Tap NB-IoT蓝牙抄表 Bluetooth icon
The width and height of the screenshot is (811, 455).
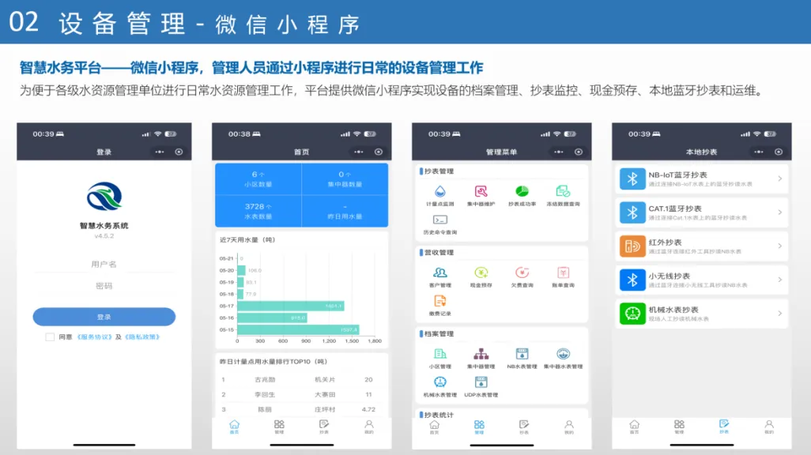click(x=632, y=179)
